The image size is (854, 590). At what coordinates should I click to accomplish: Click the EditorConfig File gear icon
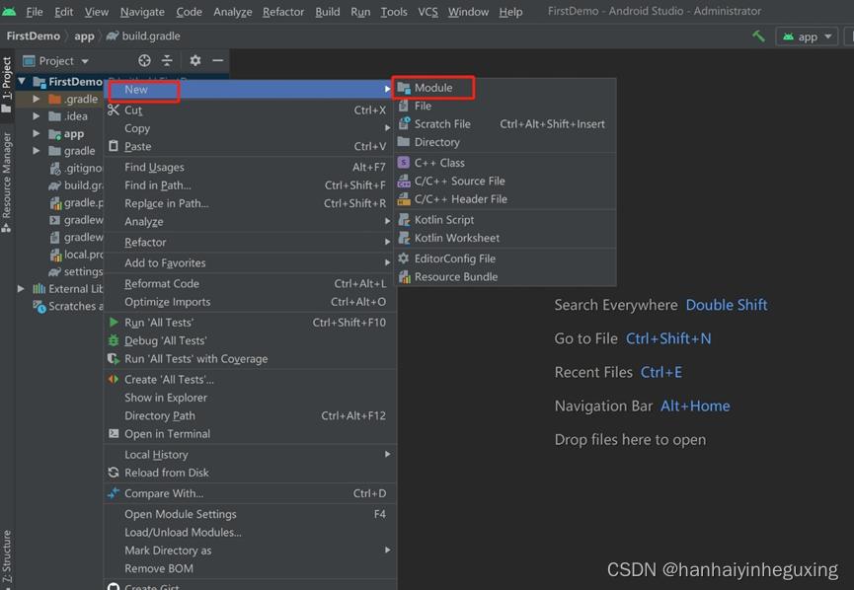tap(404, 258)
